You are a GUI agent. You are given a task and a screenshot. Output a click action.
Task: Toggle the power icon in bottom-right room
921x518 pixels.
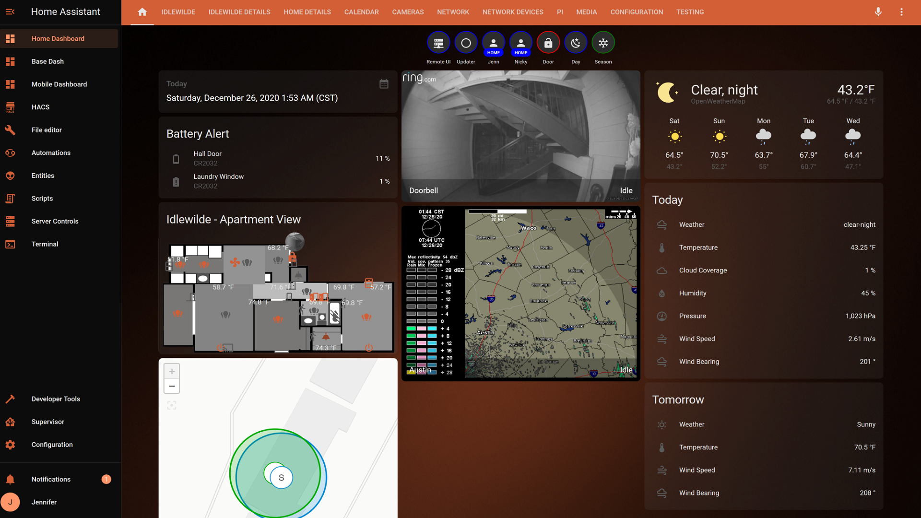369,348
